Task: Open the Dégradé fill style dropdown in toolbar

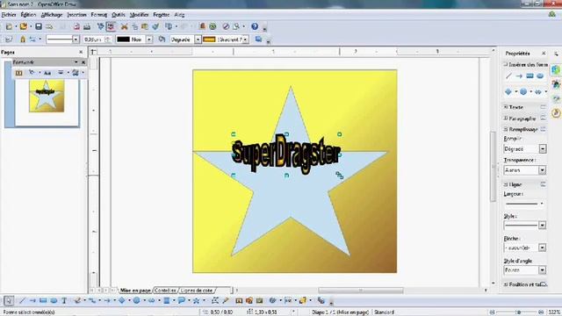Action: (x=198, y=39)
